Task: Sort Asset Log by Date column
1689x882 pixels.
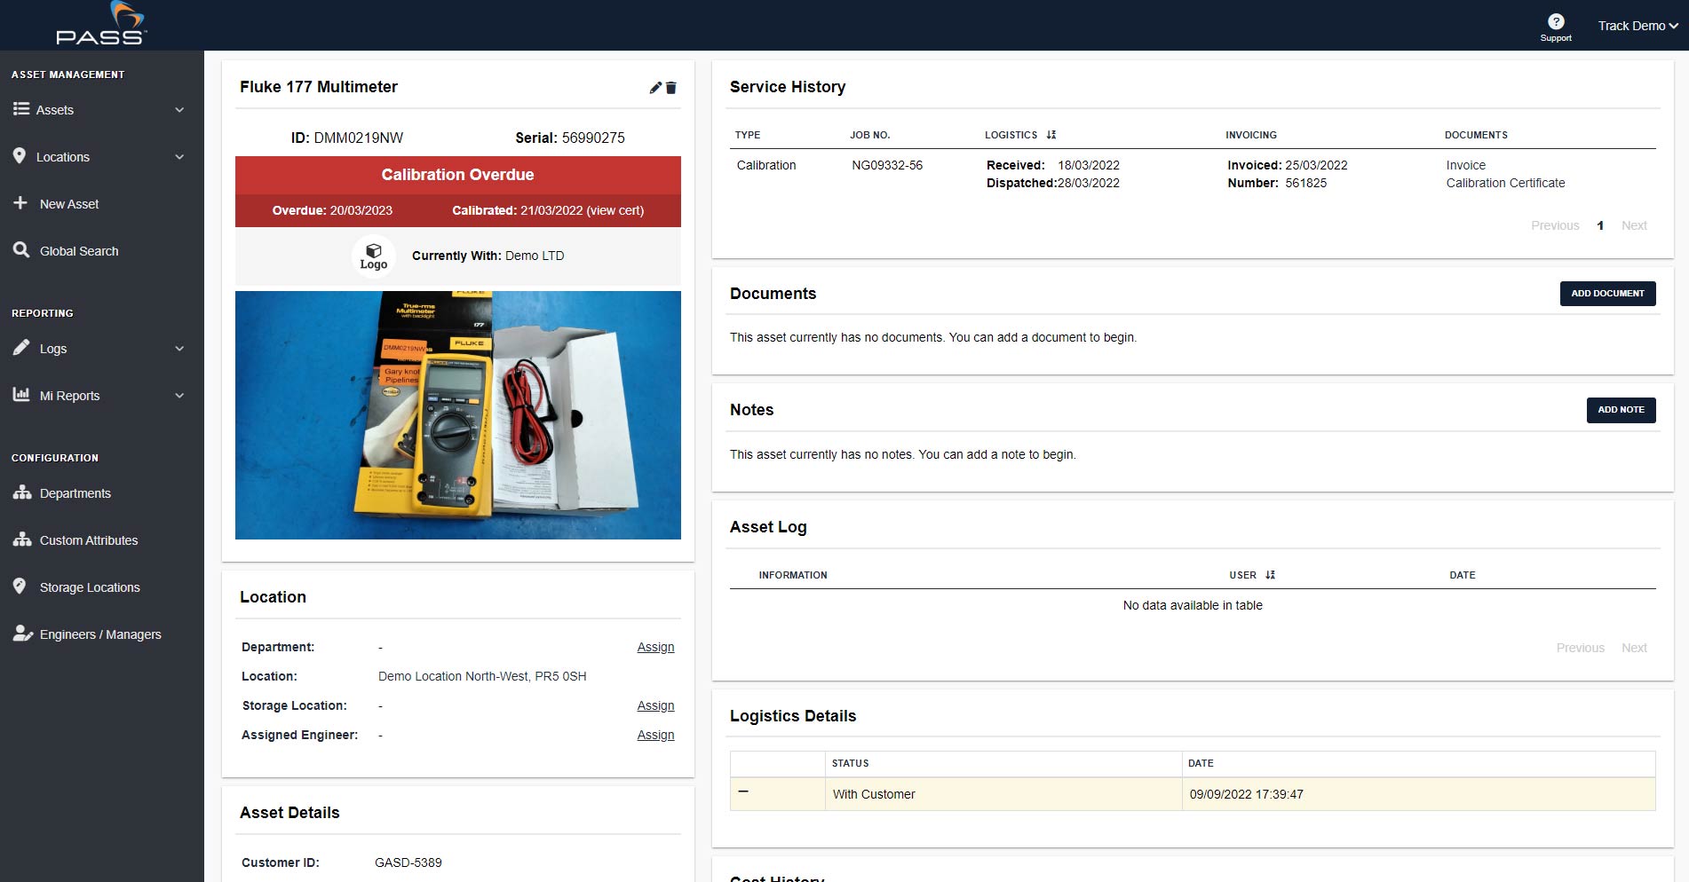Action: click(1463, 575)
